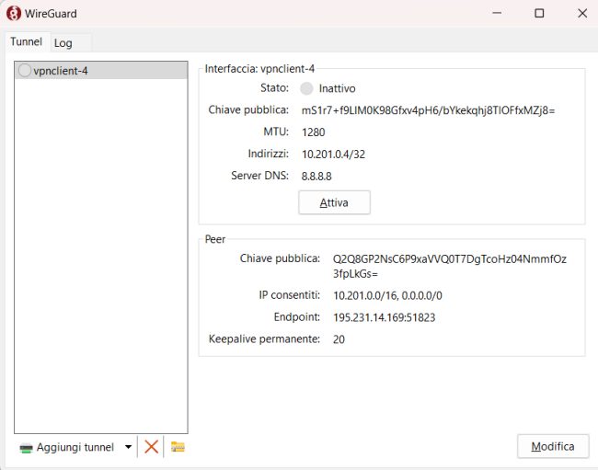Click the IP consentiti: label
Viewport: 598px width, 470px height.
pyautogui.click(x=289, y=295)
